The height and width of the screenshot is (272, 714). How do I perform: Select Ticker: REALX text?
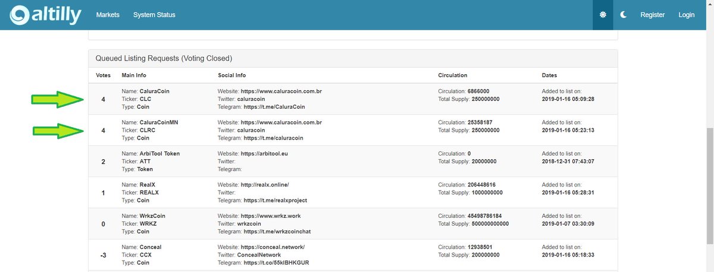pos(140,192)
